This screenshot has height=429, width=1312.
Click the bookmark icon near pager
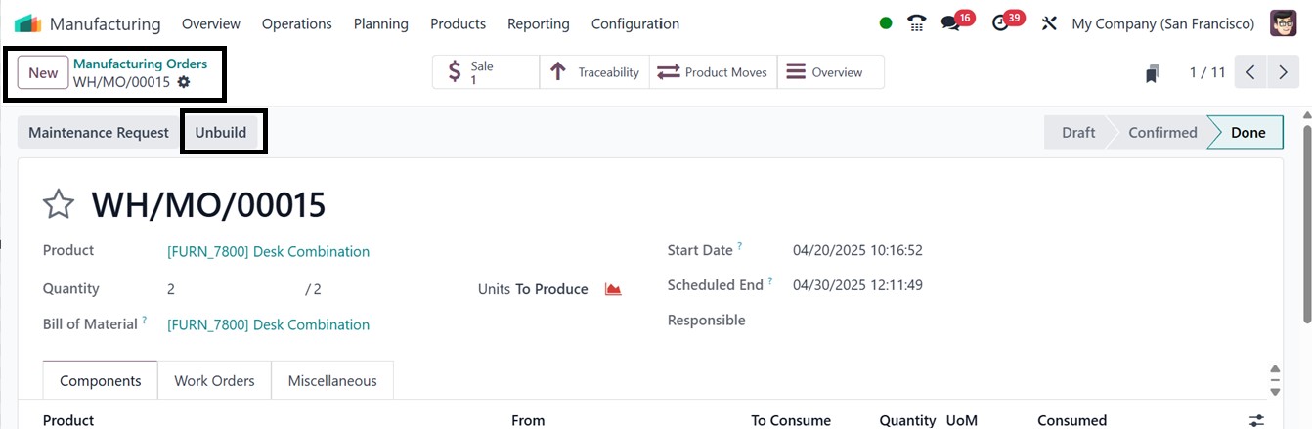click(1153, 73)
